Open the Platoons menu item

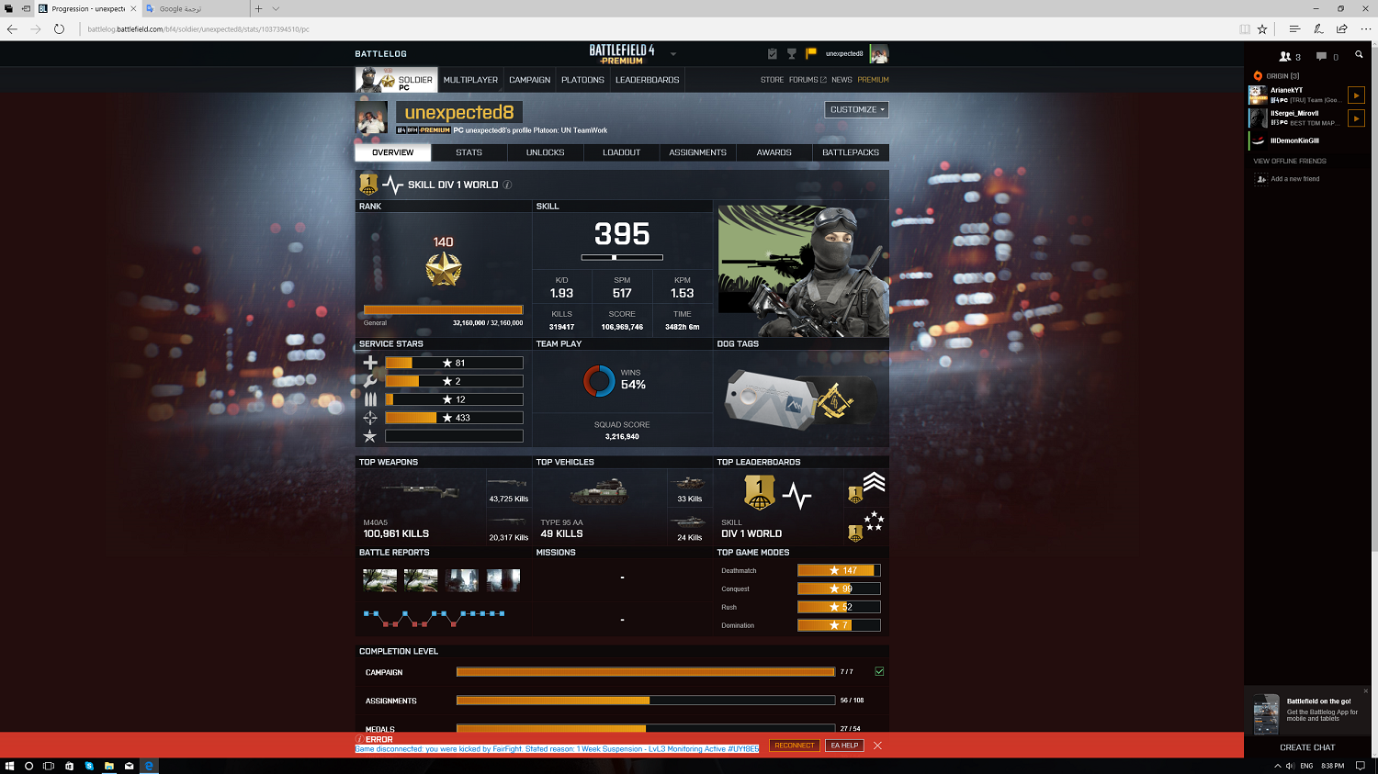tap(582, 80)
